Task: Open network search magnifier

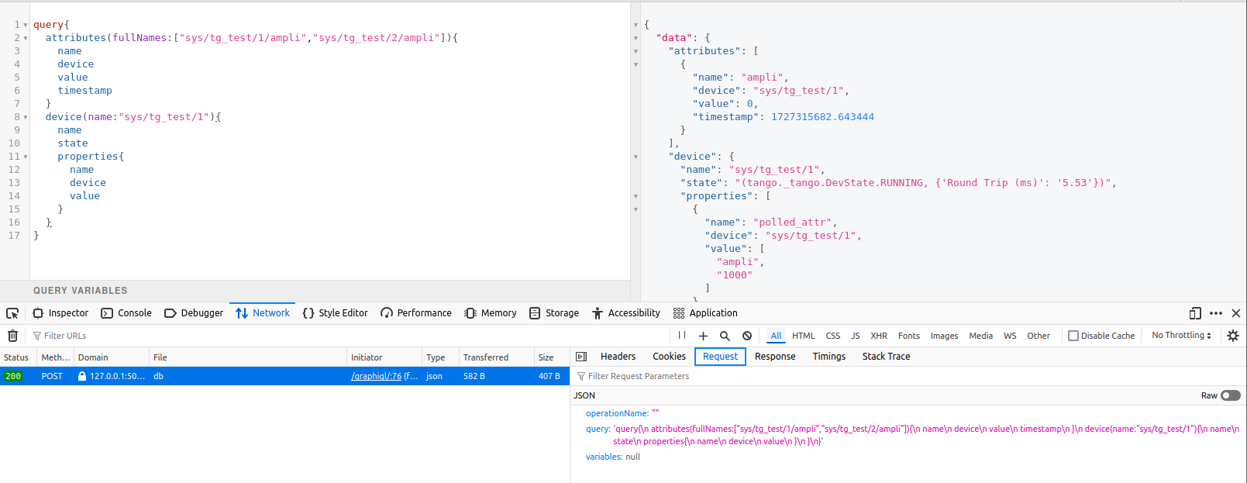Action: 725,336
